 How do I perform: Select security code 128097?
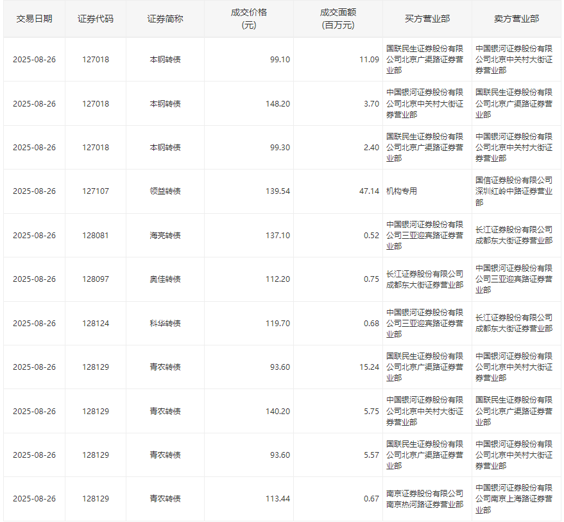[96, 279]
